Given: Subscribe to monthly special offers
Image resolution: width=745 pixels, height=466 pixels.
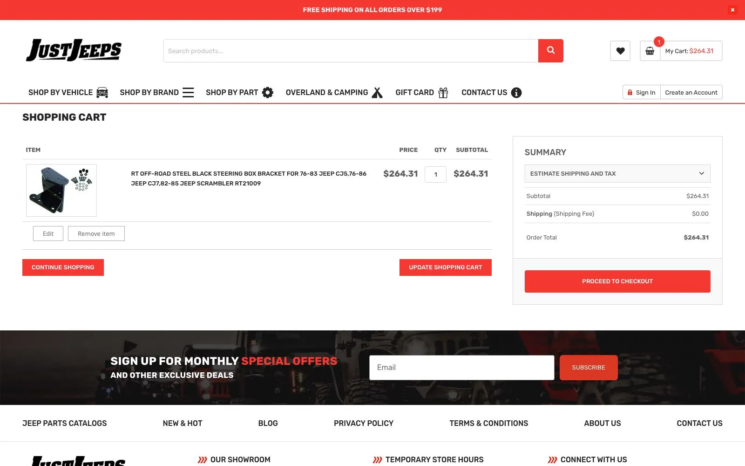Looking at the screenshot, I should (x=589, y=368).
